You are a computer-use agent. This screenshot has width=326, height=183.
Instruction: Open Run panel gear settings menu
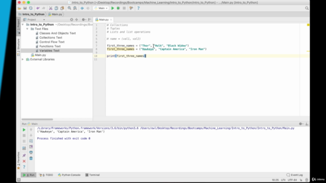click(x=301, y=124)
